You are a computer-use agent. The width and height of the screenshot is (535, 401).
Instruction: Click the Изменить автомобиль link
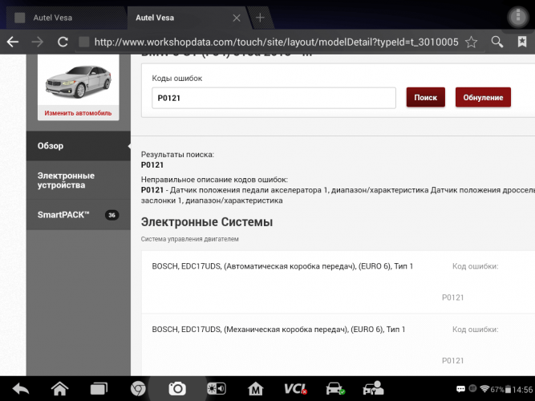[78, 113]
